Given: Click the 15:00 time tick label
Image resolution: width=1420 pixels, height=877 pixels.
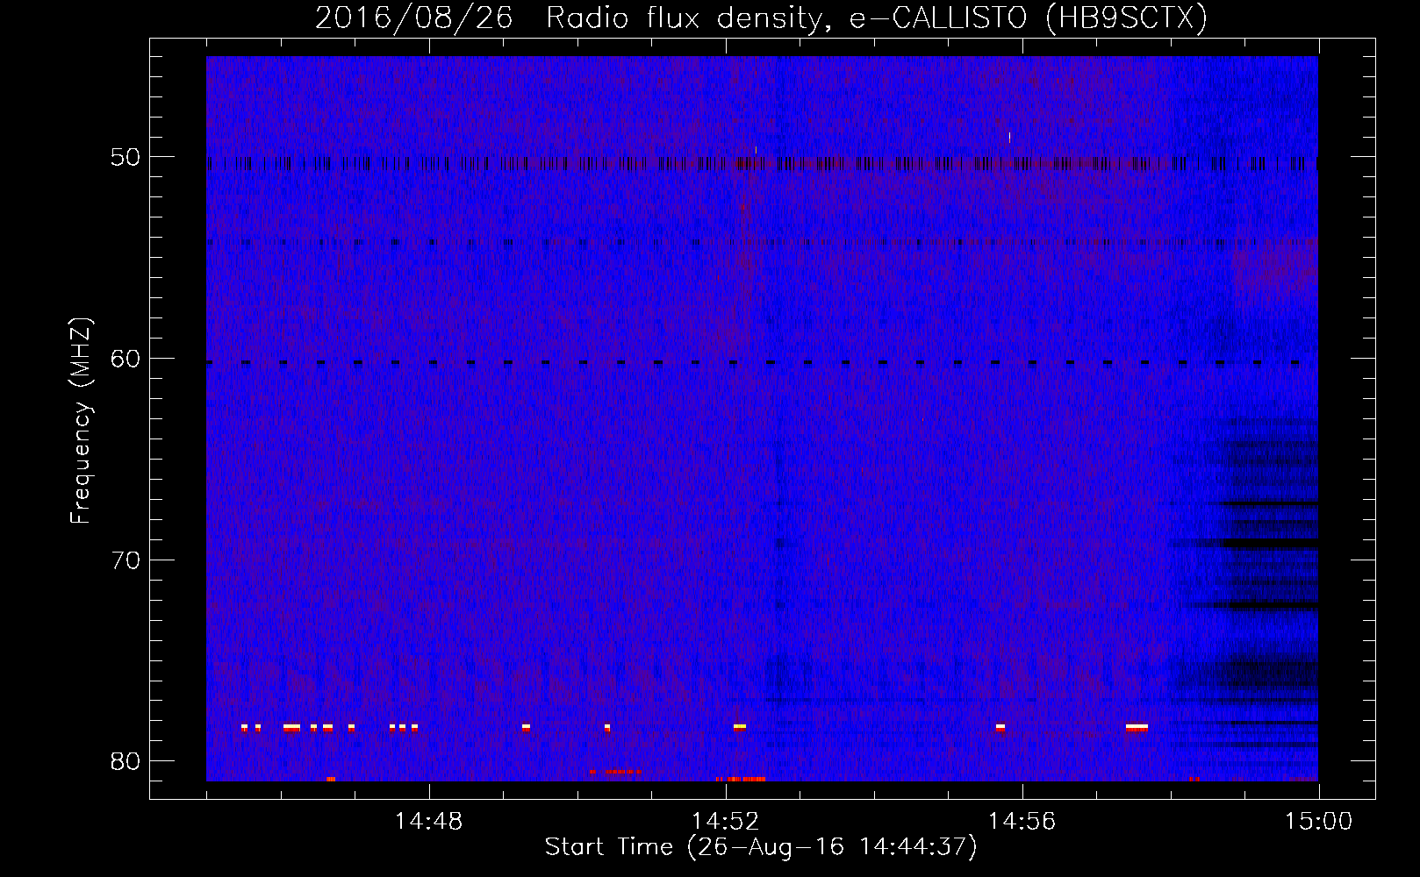Looking at the screenshot, I should 1319,822.
